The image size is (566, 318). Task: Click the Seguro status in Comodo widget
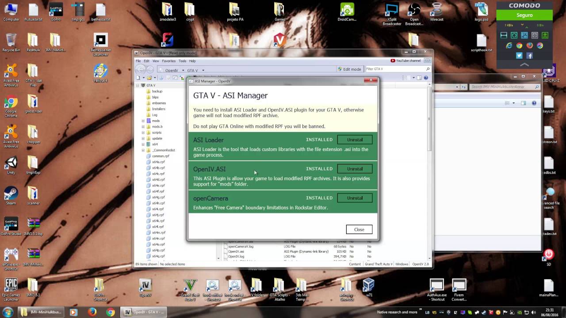524,15
